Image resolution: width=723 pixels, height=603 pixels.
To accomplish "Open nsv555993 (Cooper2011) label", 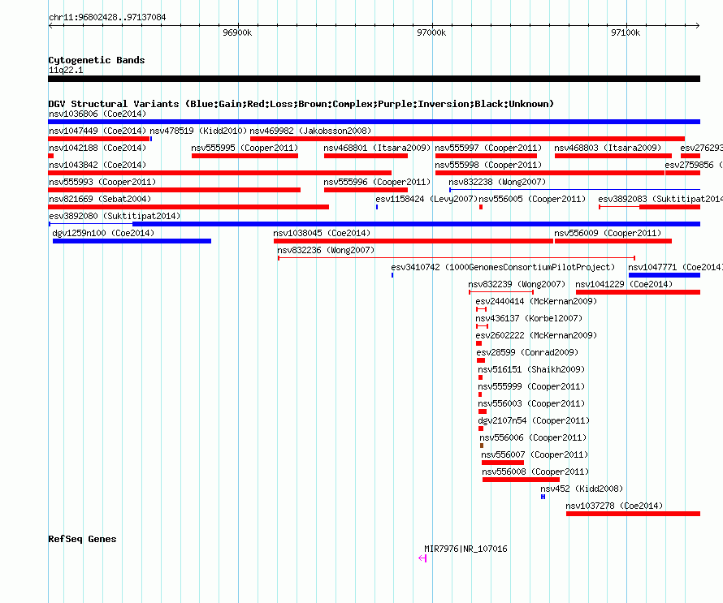I will [102, 182].
